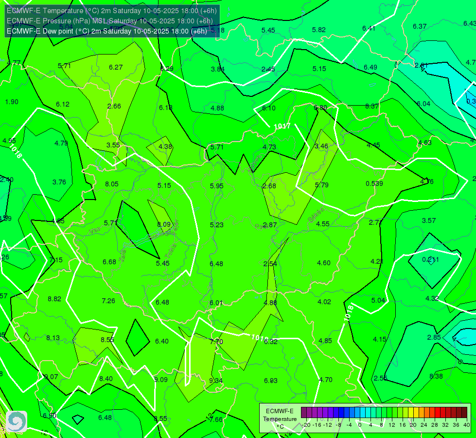Viewport: 476px width, 438px height.
Task: Click the map value 2.66
Action: [114, 106]
